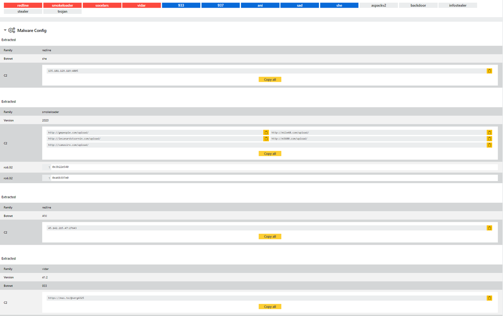Click the she botnet tag

339,5
